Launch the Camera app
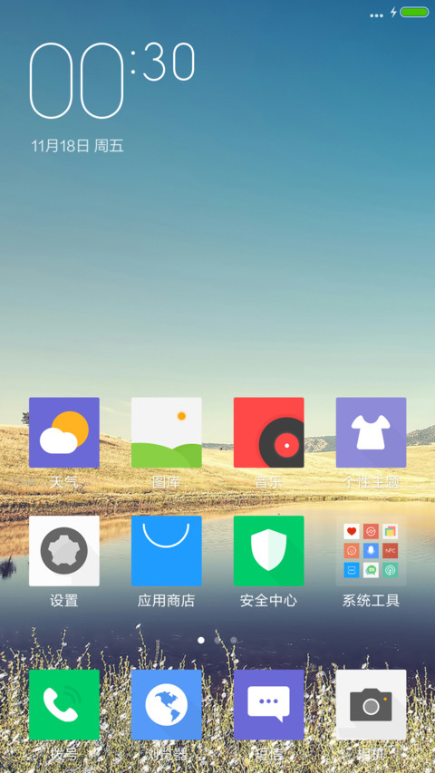This screenshot has height=773, width=435. (x=371, y=704)
